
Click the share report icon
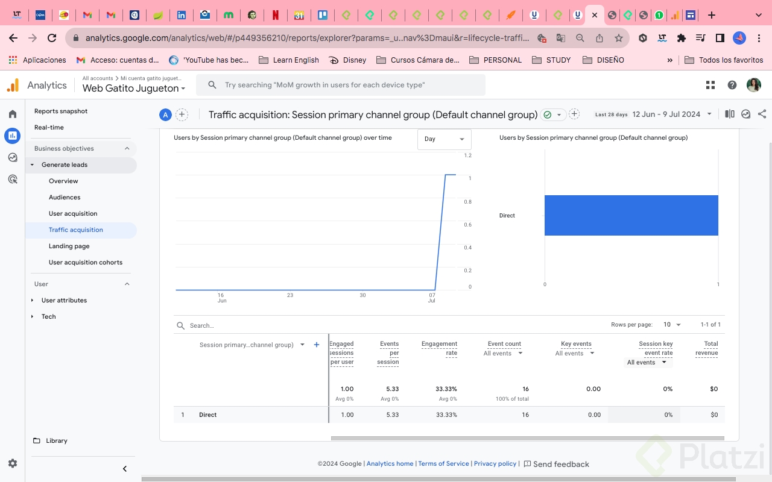[x=762, y=114]
